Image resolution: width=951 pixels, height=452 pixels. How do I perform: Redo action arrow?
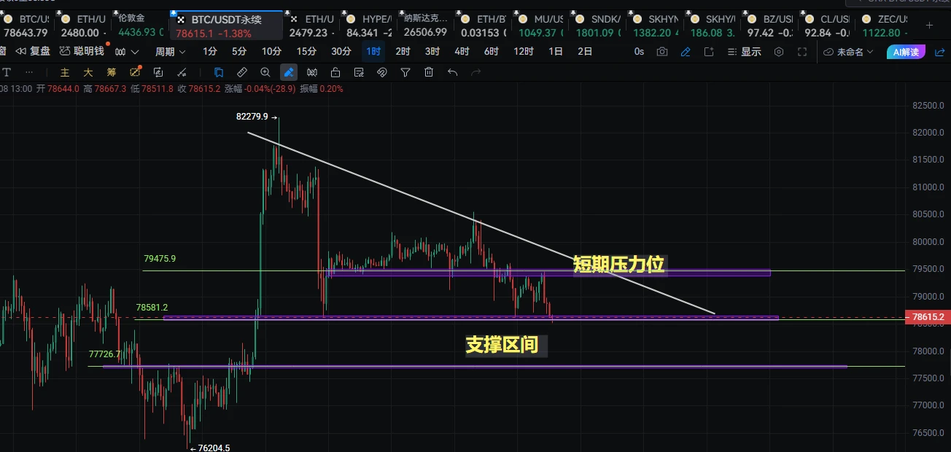pos(475,72)
